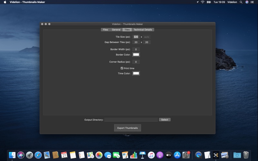Click the Siri icon in the menu bar
The height and width of the screenshot is (161, 258).
[x=247, y=2]
